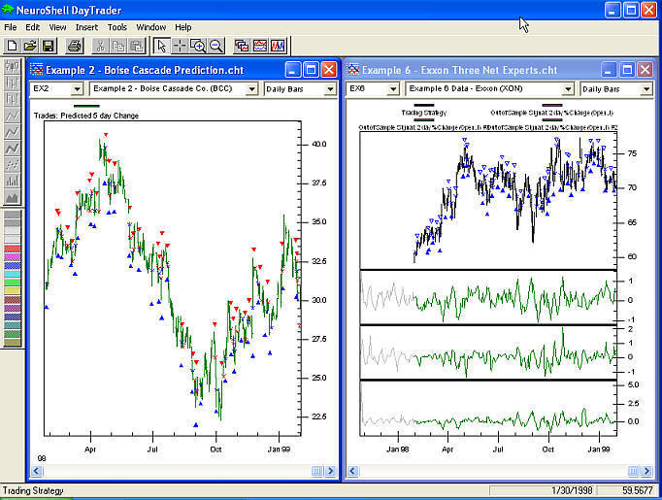662x500 pixels.
Task: Open the EX2 chart page dropdown
Action: 77,89
